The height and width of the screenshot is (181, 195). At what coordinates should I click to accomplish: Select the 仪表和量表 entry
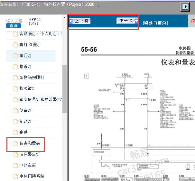point(30,143)
